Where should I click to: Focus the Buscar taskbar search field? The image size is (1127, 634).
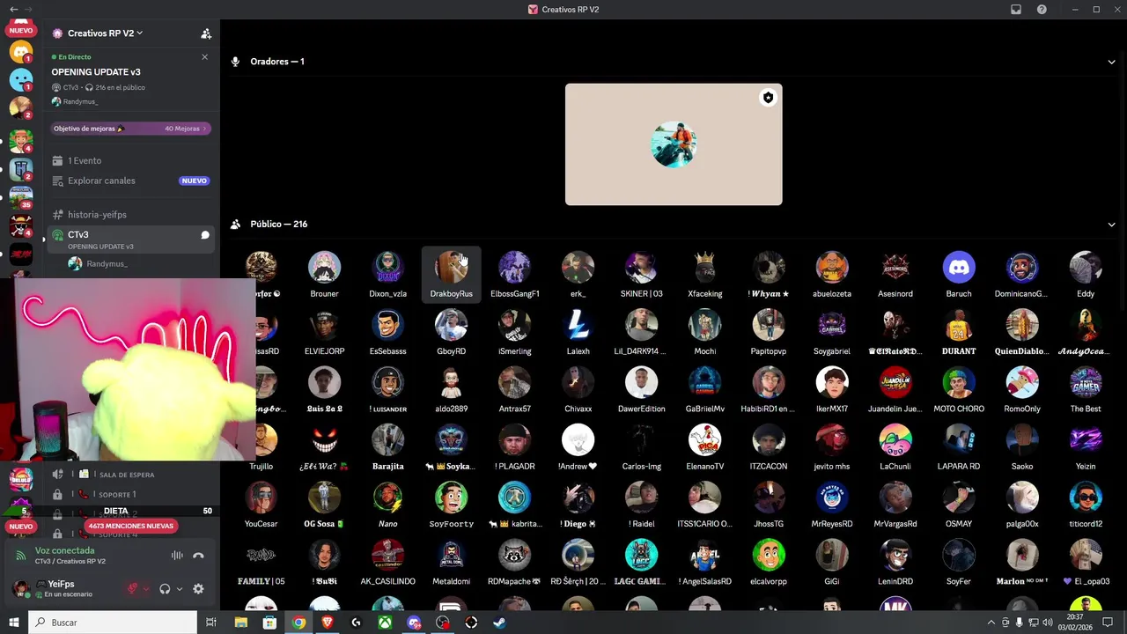click(114, 623)
